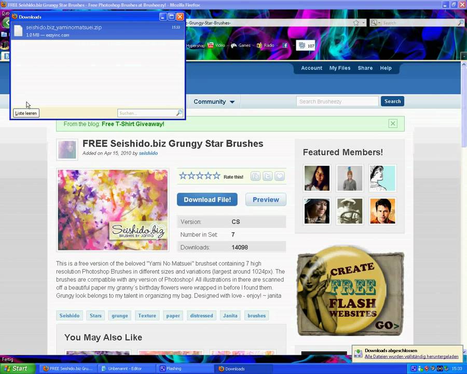
Task: Rate the brushes three stars
Action: [x=200, y=176]
